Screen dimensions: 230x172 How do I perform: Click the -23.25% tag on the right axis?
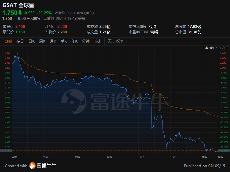[x=224, y=151]
